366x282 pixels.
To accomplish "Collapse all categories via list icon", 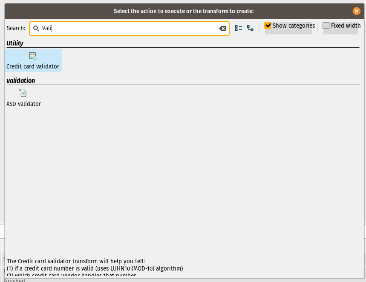I will tap(238, 28).
